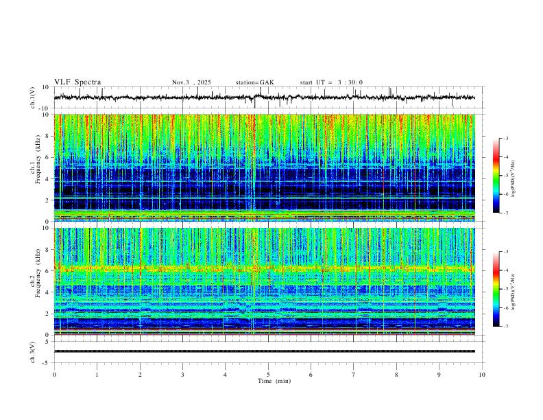
Task: Click time axis tick label "0"
Action: pos(54,375)
